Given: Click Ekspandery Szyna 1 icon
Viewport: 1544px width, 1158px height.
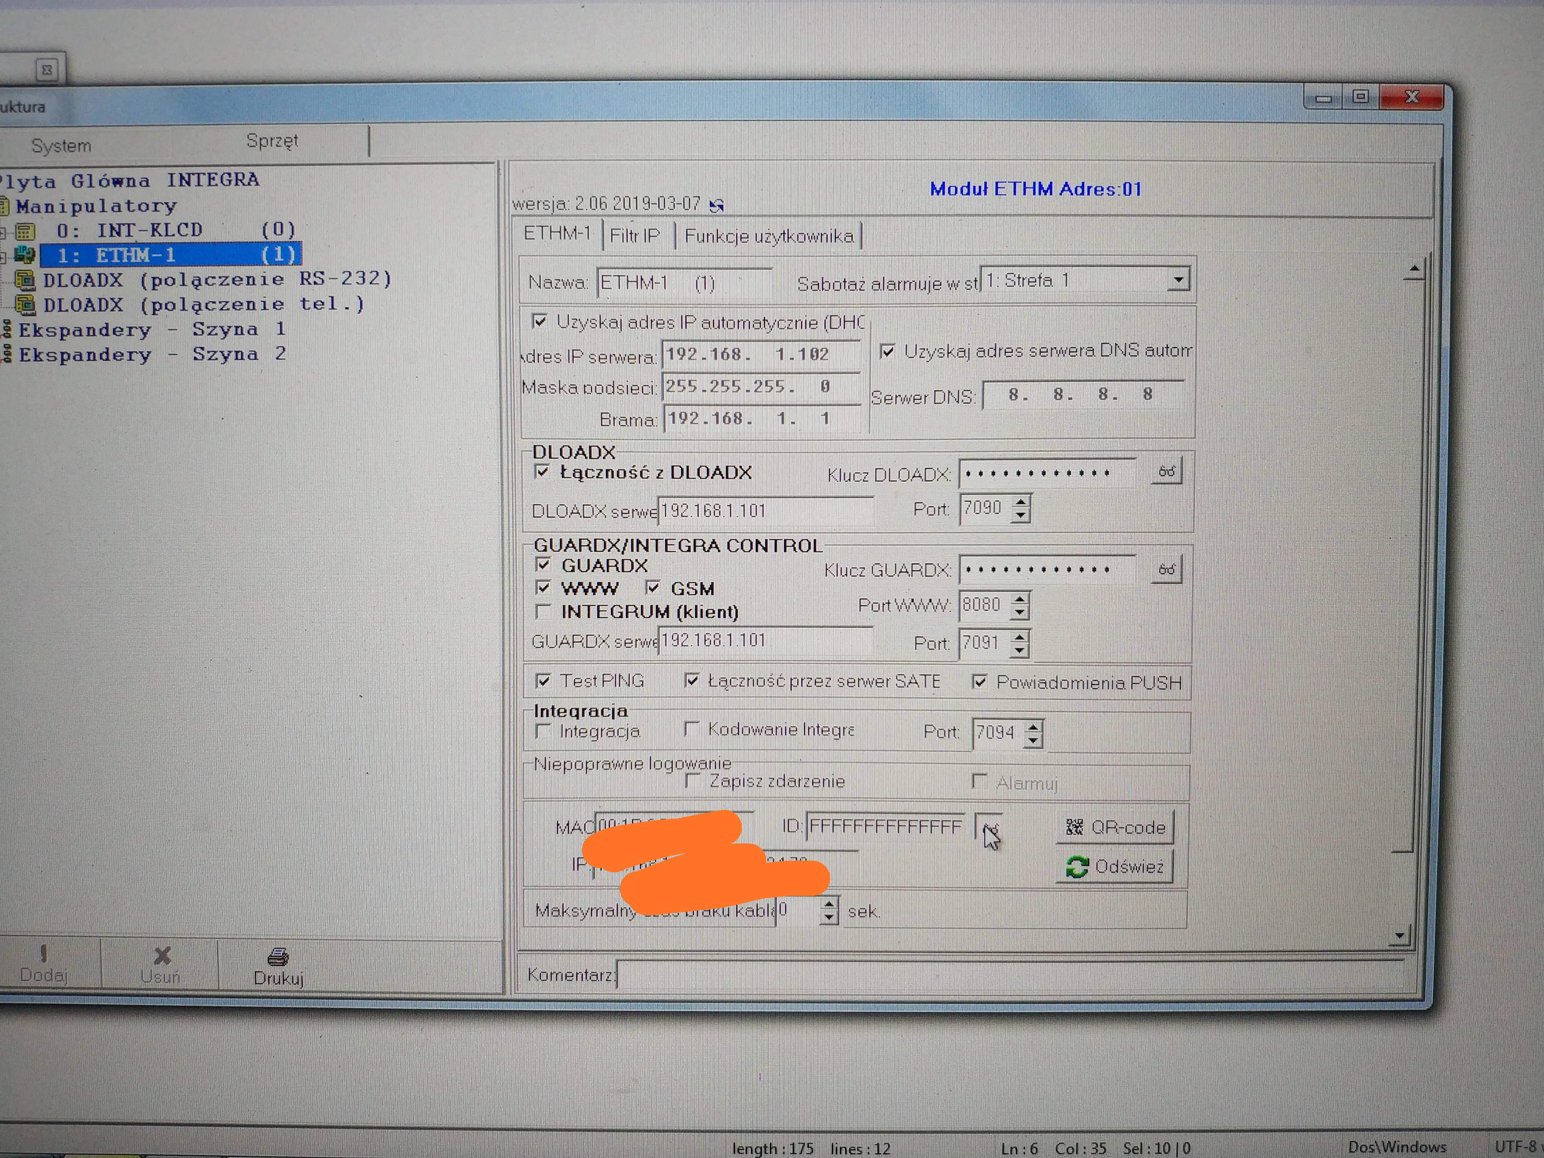Looking at the screenshot, I should (x=6, y=330).
